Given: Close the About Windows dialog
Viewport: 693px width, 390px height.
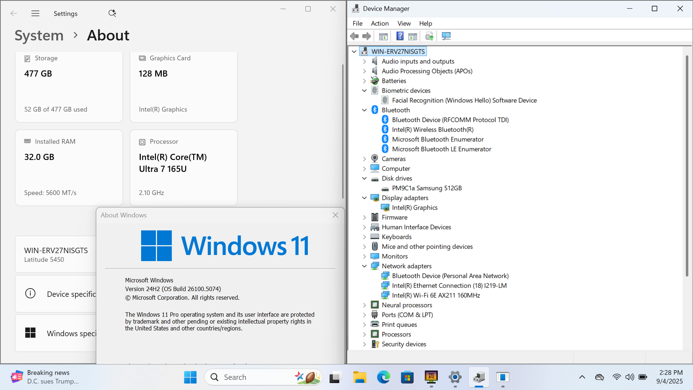Looking at the screenshot, I should pos(335,215).
